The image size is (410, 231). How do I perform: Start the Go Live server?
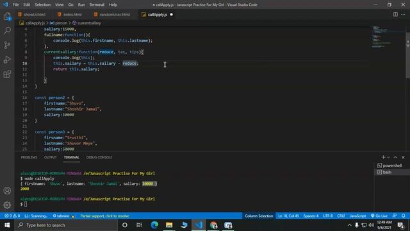point(379,216)
